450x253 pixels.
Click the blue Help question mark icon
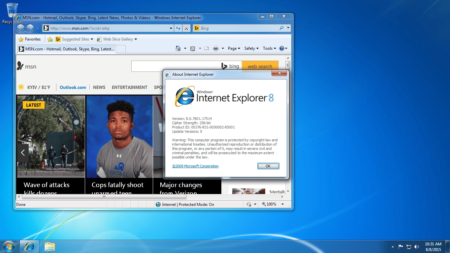[x=281, y=48]
